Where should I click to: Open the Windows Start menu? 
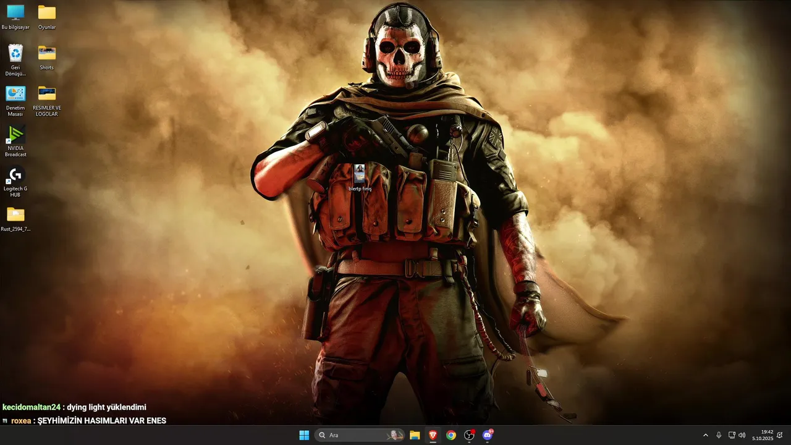[304, 435]
